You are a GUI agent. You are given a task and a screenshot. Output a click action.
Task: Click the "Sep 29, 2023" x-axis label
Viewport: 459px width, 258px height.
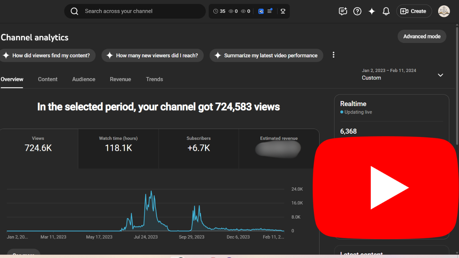(191, 237)
